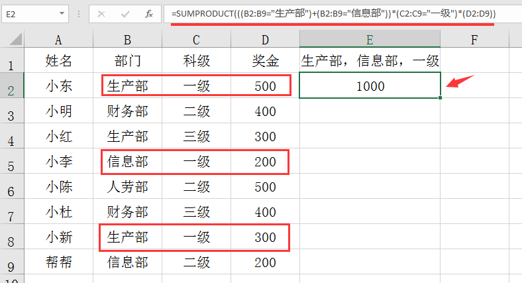Screen dimensions: 522x283
Task: Select row 8 header
Action: [12, 237]
